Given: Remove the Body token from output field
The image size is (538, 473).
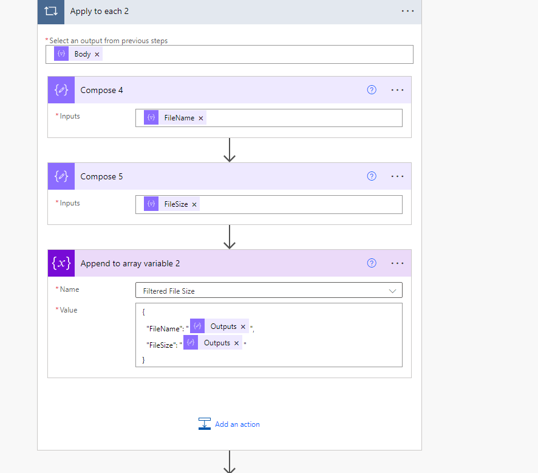Looking at the screenshot, I should tap(97, 54).
